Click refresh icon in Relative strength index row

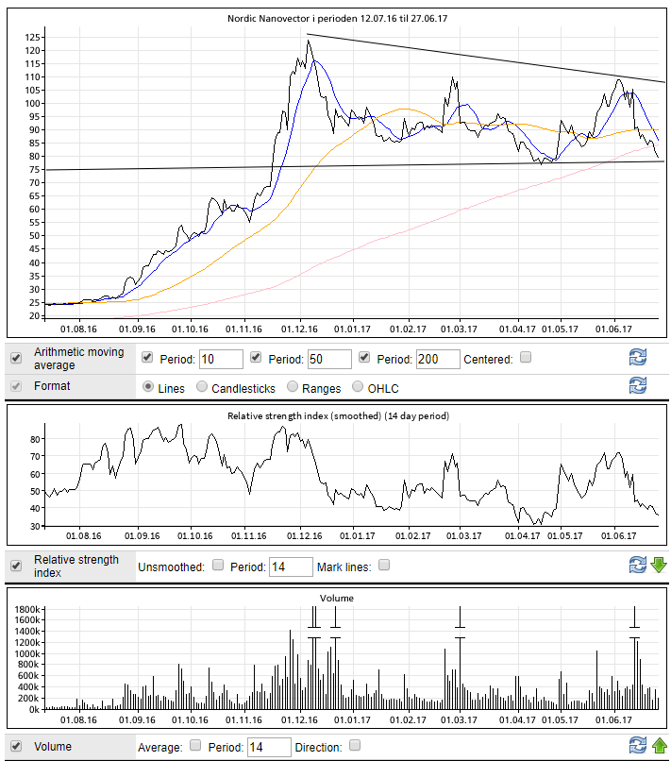(x=638, y=565)
